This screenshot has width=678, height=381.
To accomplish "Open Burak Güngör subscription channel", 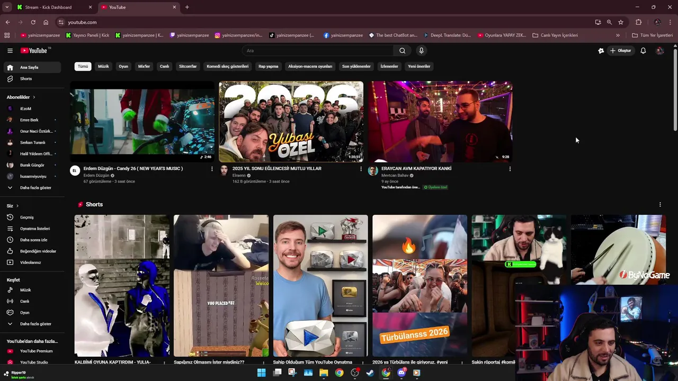I will (x=31, y=165).
